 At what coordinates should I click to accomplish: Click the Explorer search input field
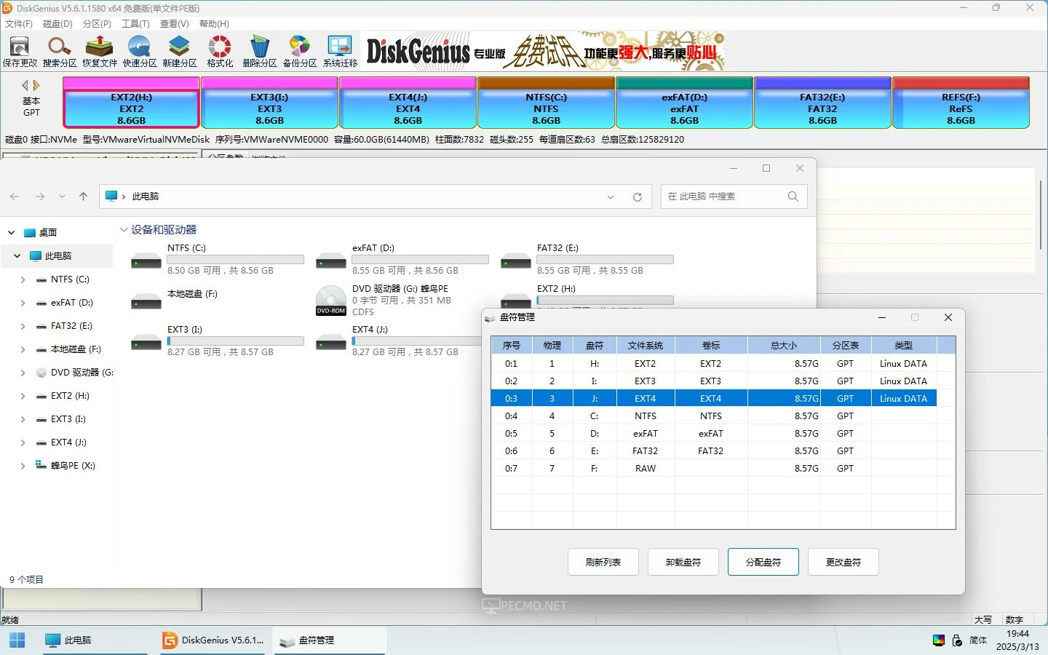724,196
